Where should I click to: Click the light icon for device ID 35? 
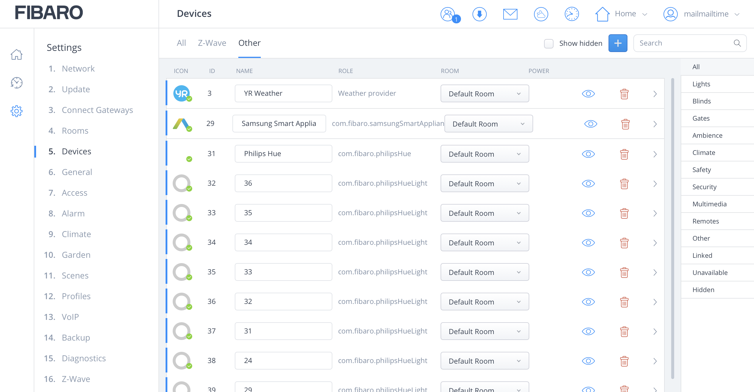coord(182,272)
